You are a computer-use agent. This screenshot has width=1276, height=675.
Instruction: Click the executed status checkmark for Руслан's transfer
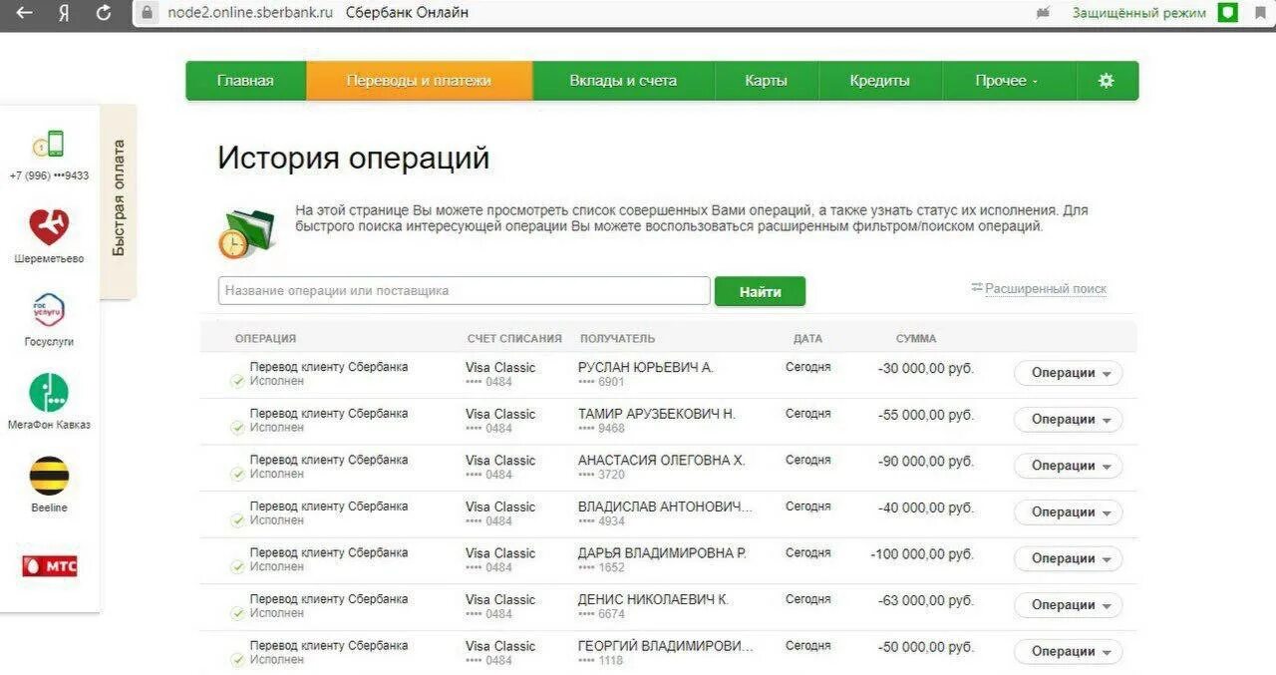click(237, 381)
